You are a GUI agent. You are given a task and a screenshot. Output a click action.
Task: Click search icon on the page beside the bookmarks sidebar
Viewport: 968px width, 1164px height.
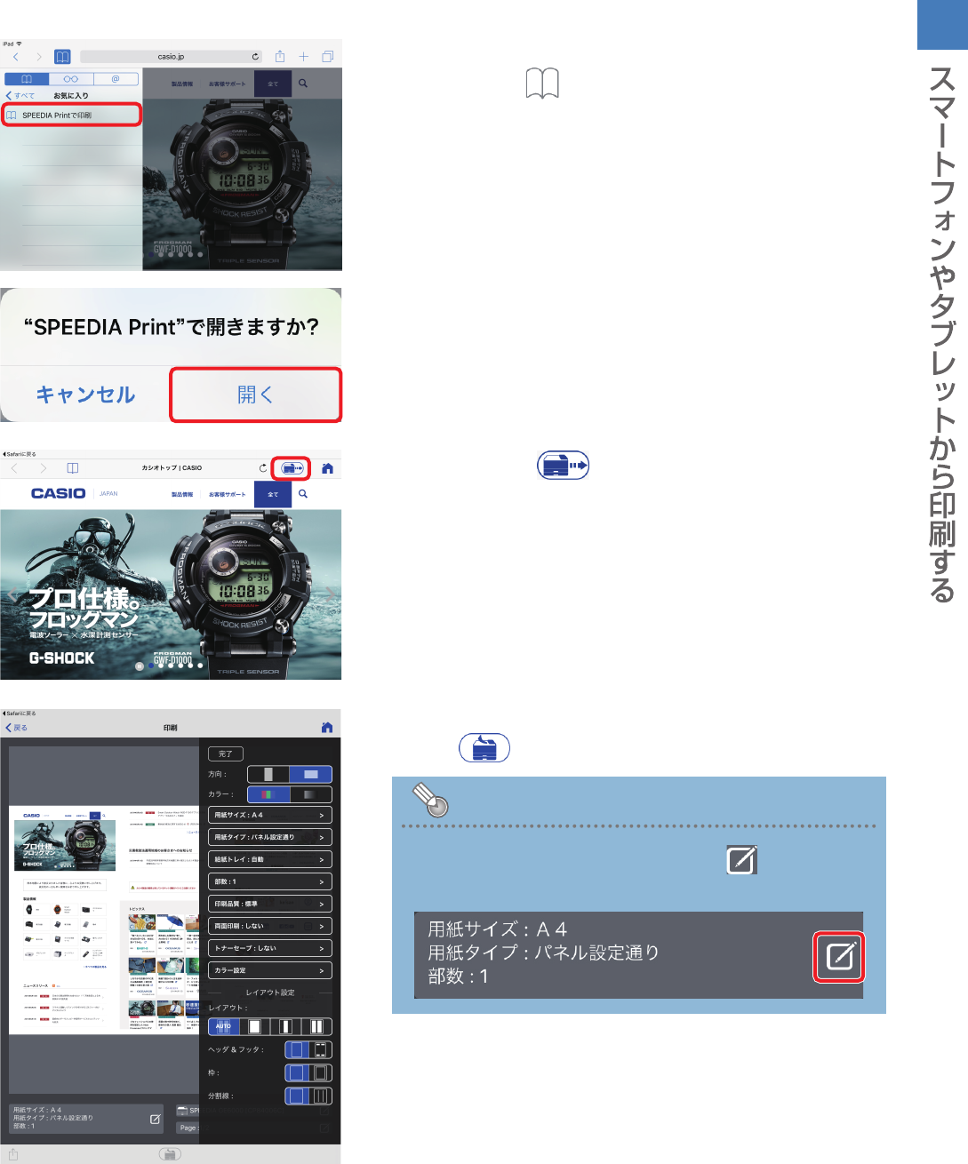point(303,84)
